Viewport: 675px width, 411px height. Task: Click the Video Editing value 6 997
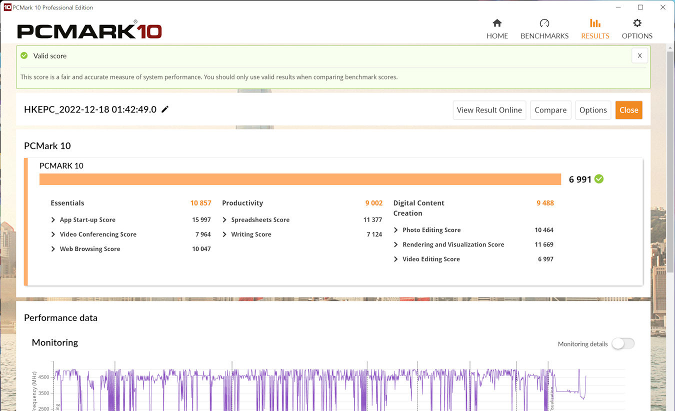click(x=545, y=259)
